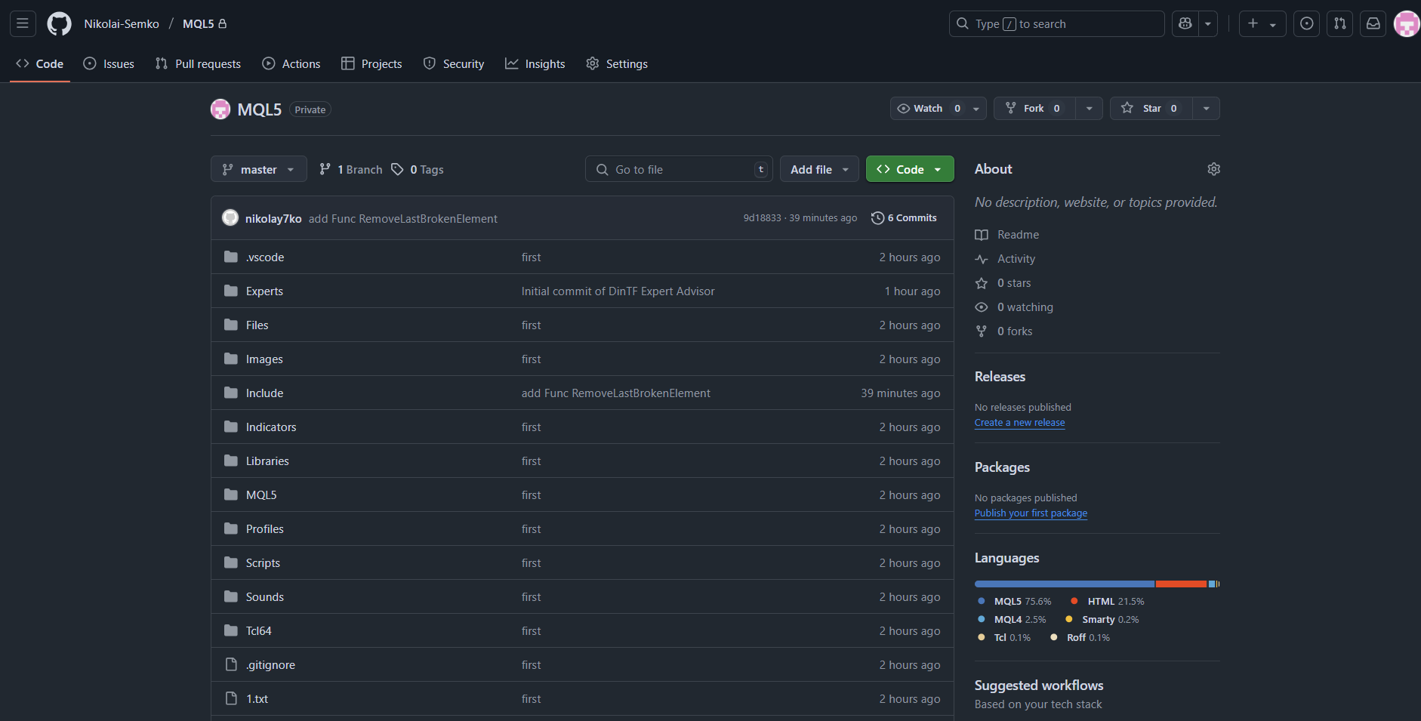Open the Scripts folder
The image size is (1421, 721).
pos(263,563)
